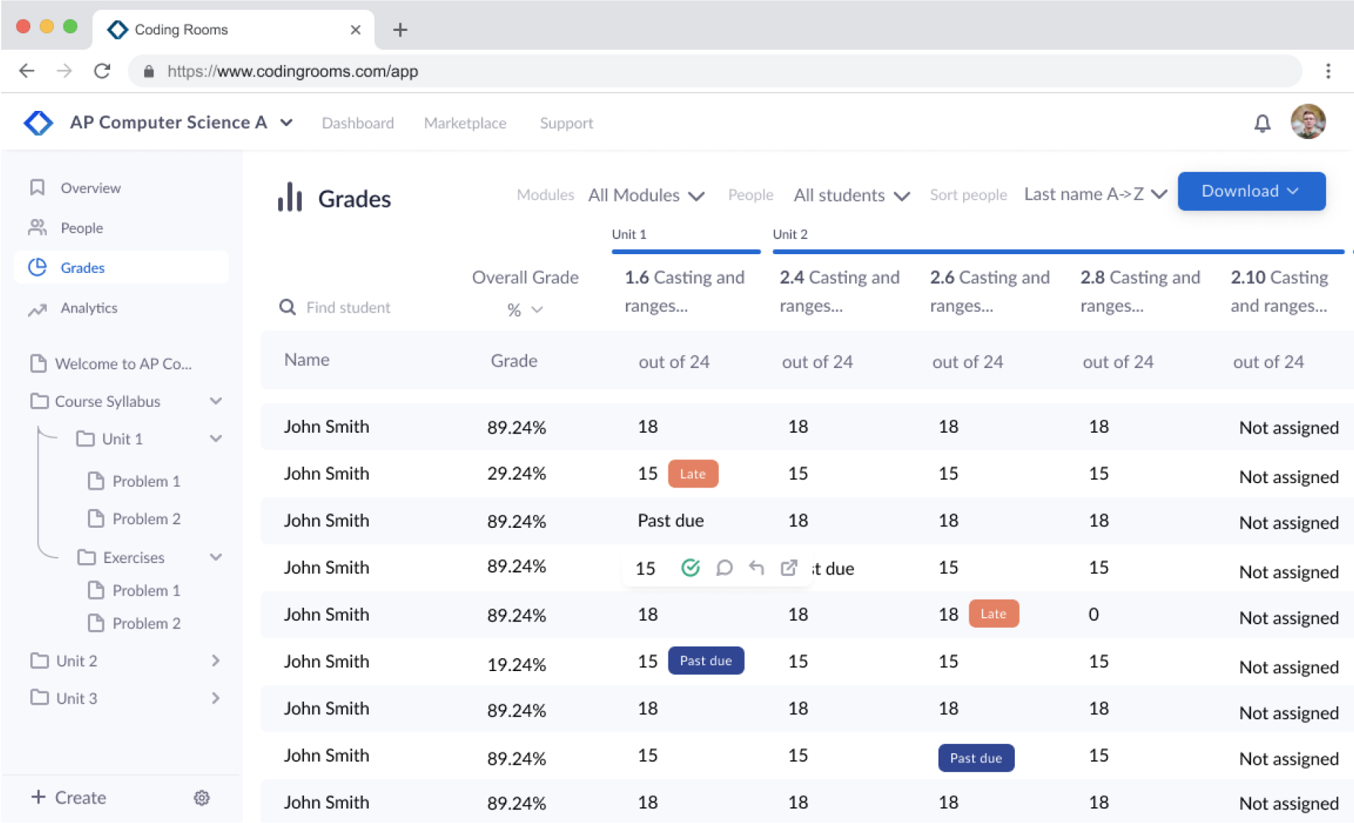
Task: Click the People group icon
Action: [x=37, y=228]
